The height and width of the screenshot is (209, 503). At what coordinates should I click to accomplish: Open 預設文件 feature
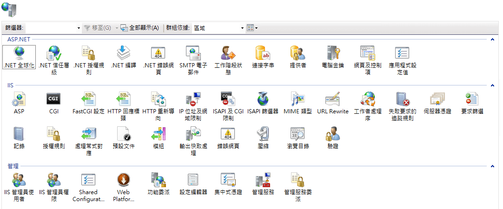tap(124, 138)
